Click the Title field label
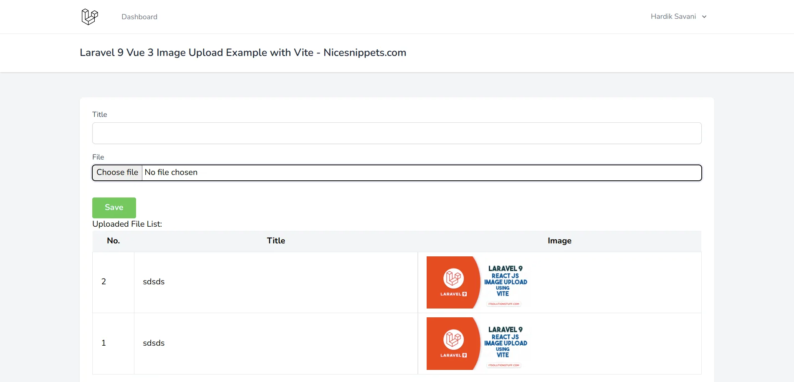 point(100,114)
